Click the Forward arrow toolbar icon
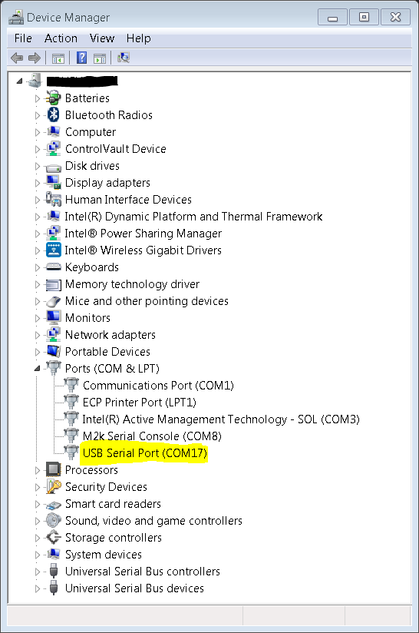The width and height of the screenshot is (419, 633). [35, 58]
